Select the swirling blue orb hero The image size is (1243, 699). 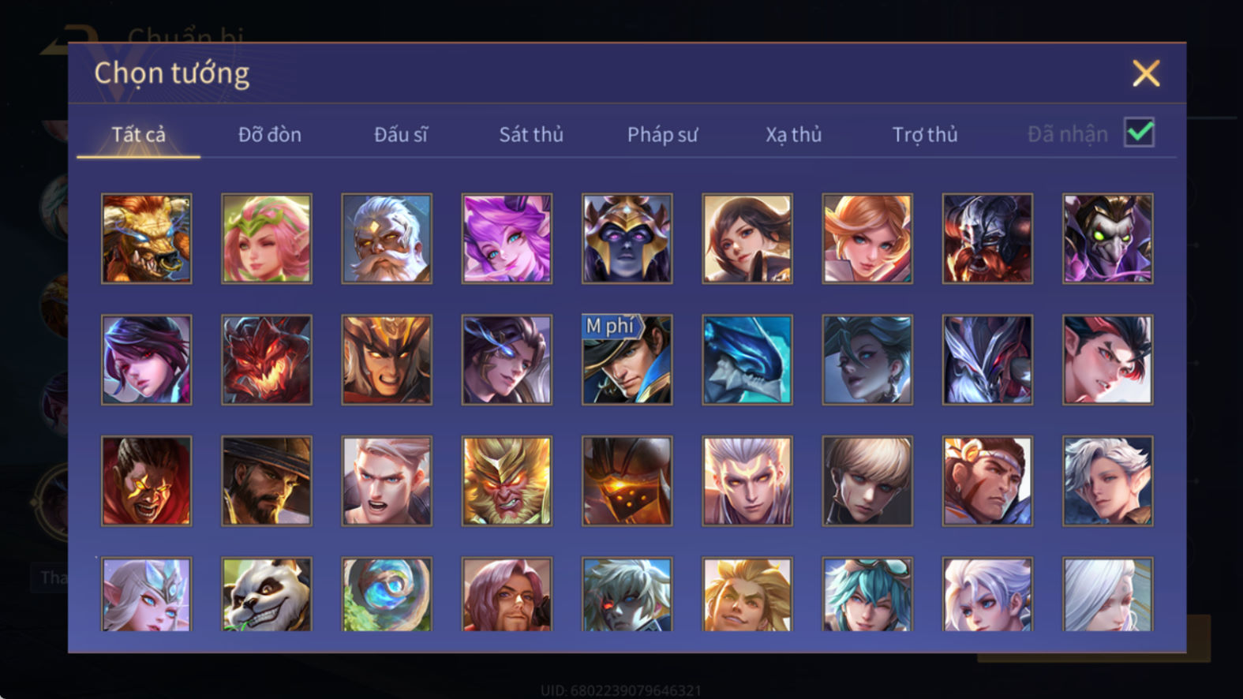coord(387,594)
